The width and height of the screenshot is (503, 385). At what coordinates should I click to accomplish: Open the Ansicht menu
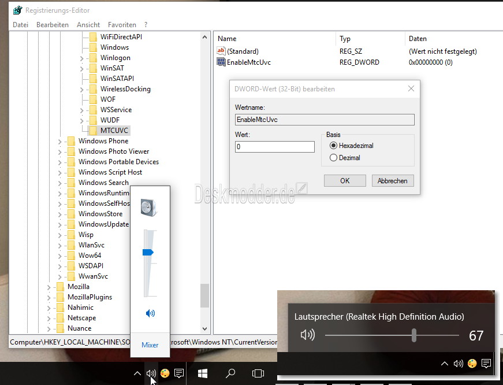(x=88, y=25)
